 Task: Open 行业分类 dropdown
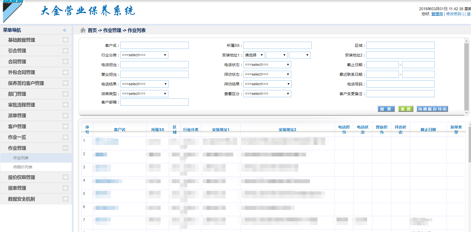[x=144, y=55]
